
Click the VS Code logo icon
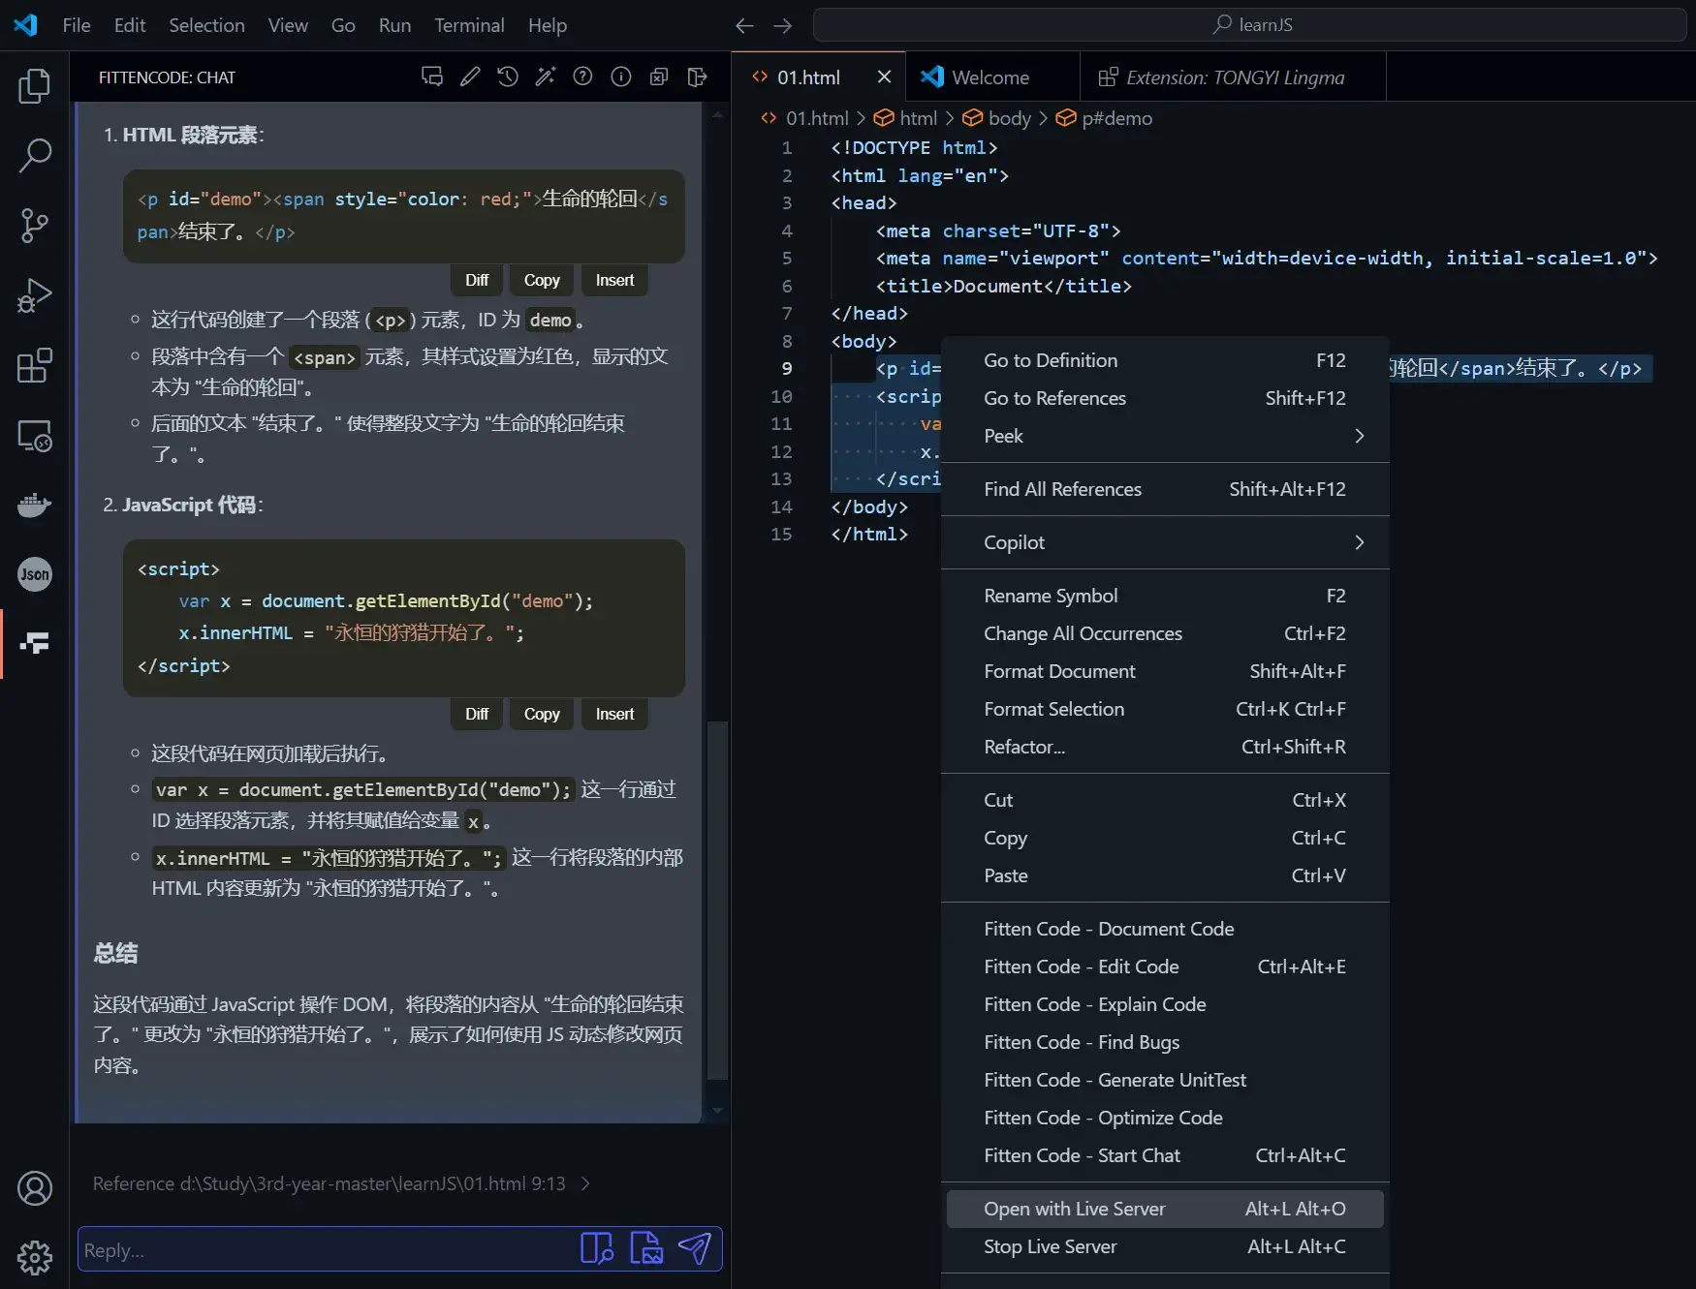(26, 25)
